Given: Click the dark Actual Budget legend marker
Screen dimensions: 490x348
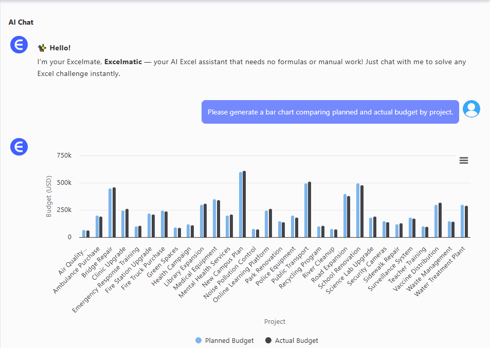Looking at the screenshot, I should point(268,340).
